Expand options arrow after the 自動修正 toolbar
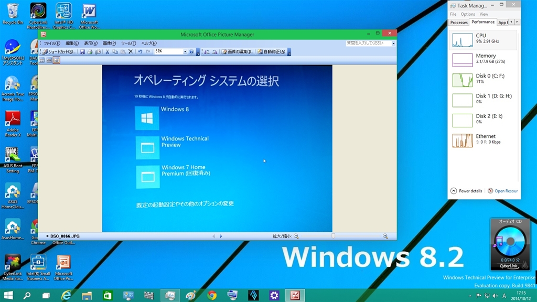The height and width of the screenshot is (302, 537). (x=289, y=52)
